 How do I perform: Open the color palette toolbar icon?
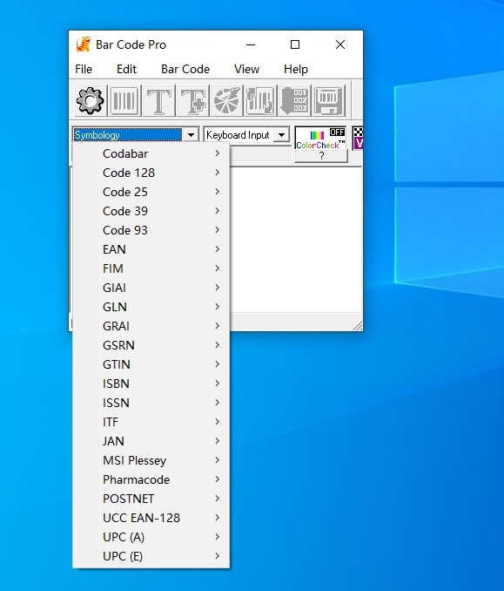point(227,100)
